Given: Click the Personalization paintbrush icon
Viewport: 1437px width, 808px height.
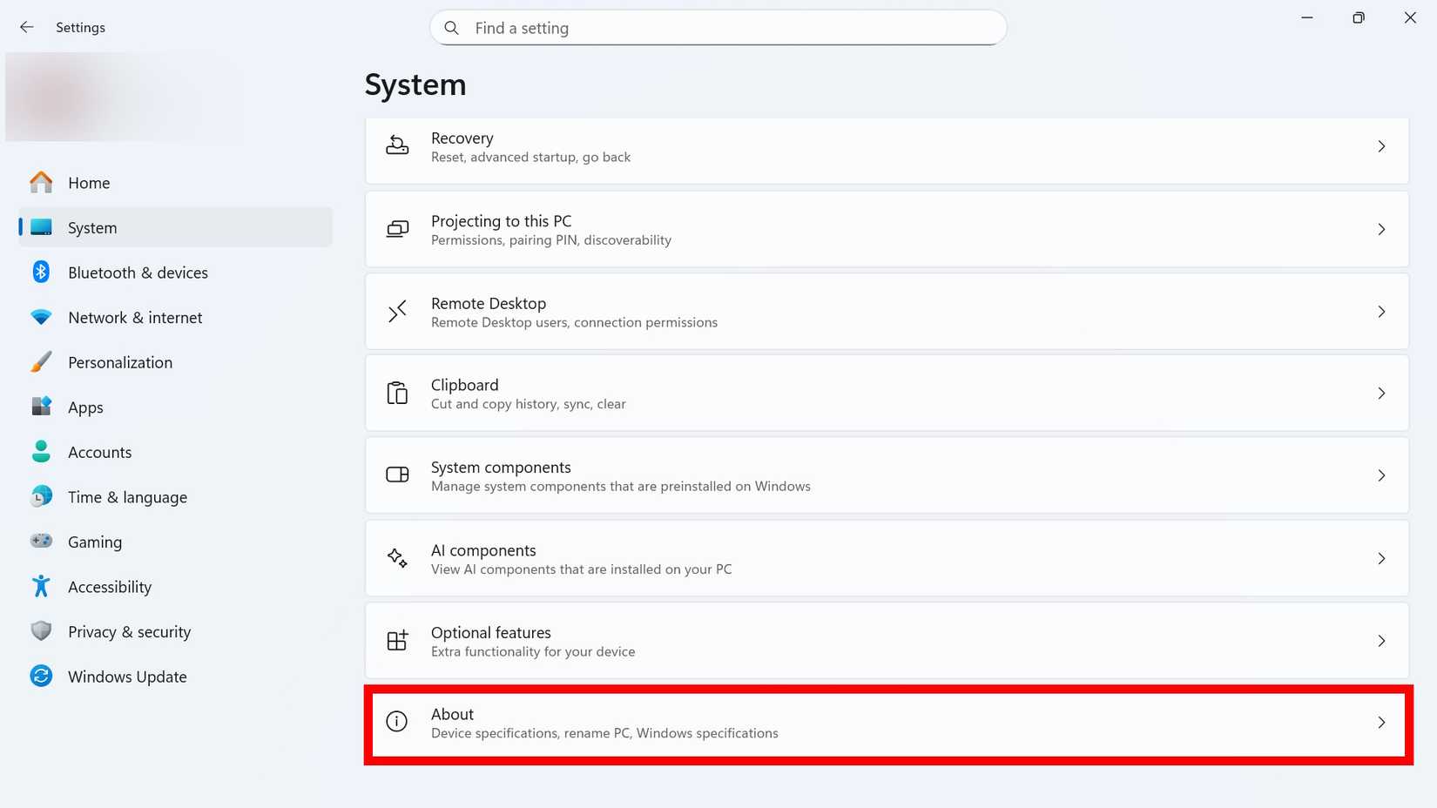Looking at the screenshot, I should (41, 362).
